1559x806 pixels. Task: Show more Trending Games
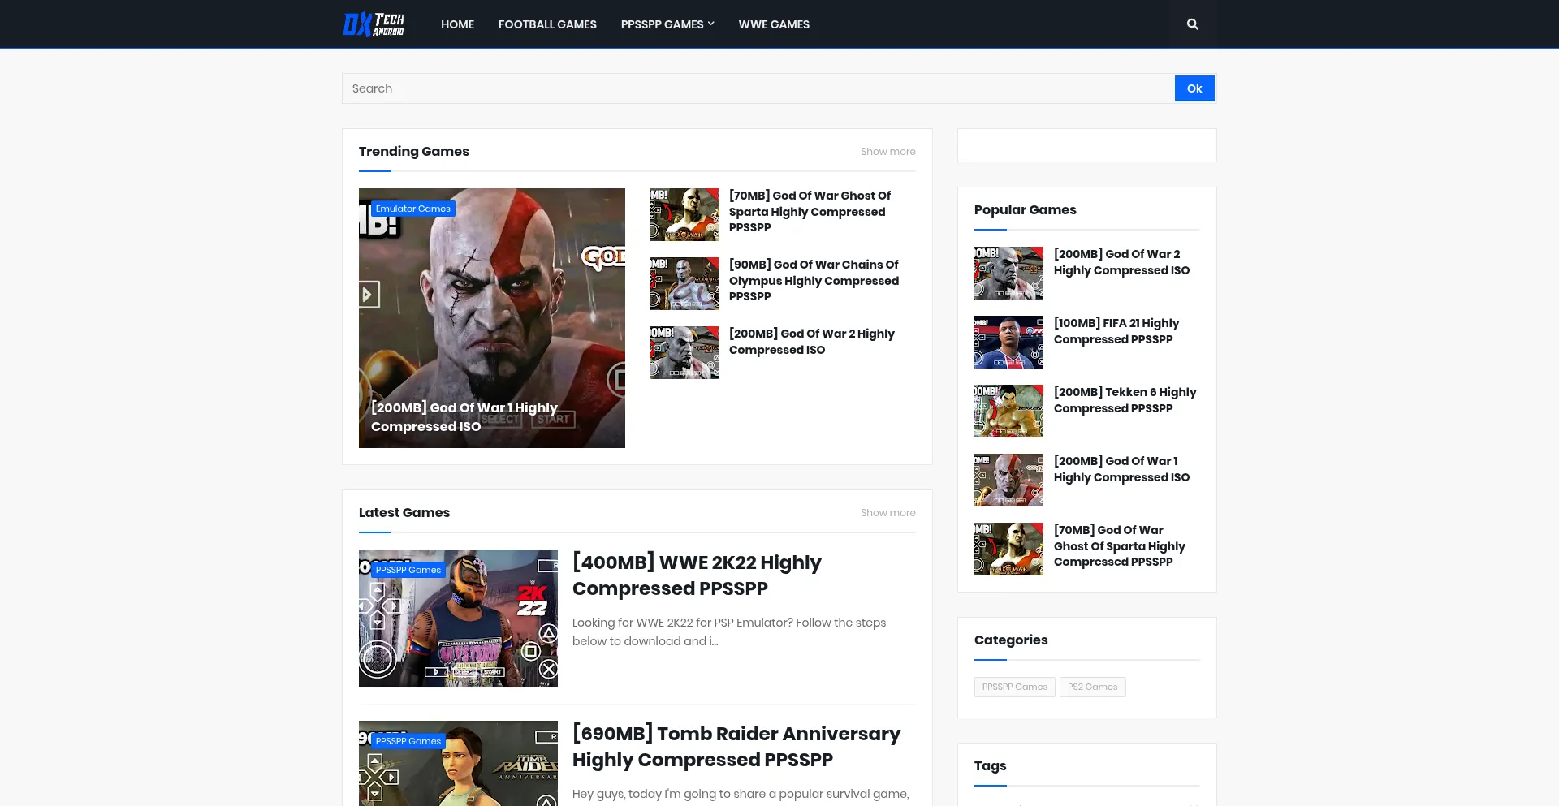tap(887, 152)
